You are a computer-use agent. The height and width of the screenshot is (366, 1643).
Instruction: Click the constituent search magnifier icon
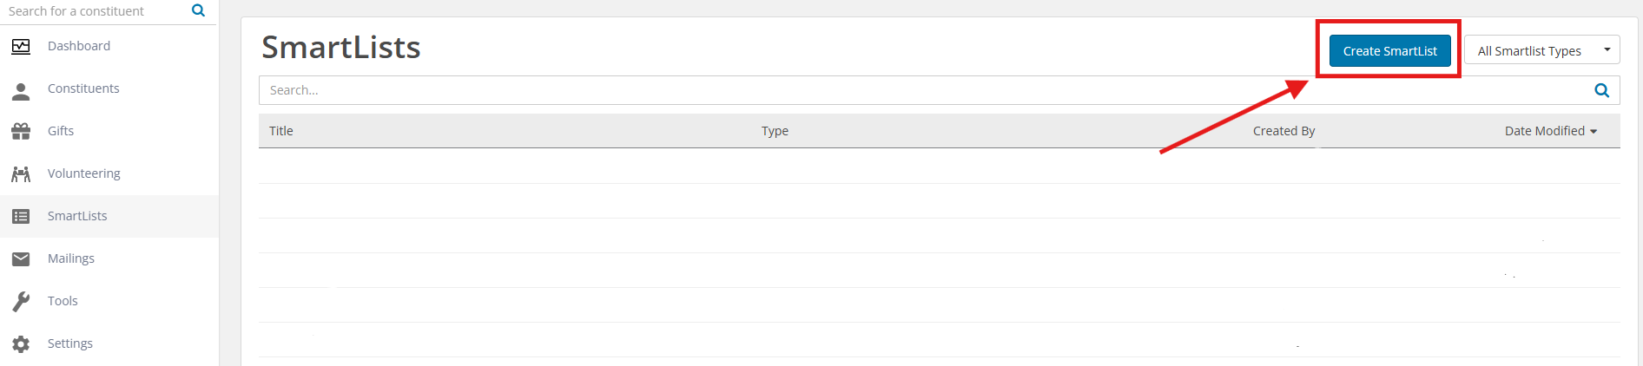tap(199, 10)
